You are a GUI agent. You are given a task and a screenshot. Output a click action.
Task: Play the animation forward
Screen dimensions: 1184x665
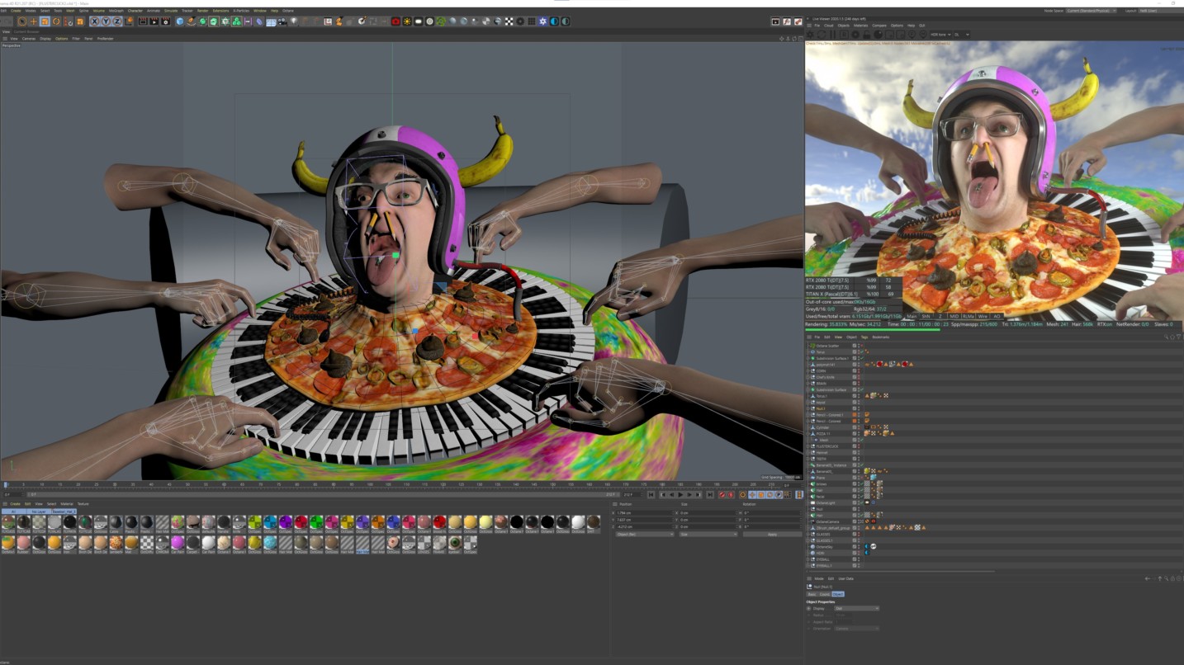(680, 495)
